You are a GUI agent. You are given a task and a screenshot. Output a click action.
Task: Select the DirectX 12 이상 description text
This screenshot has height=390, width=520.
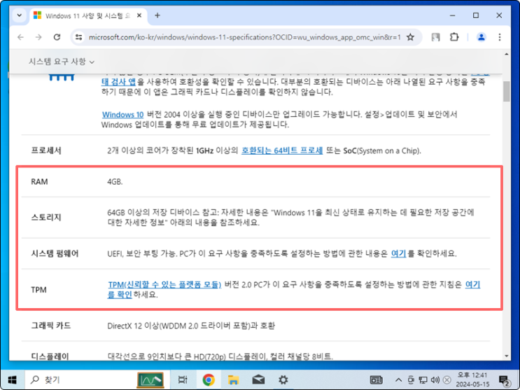pyautogui.click(x=191, y=326)
